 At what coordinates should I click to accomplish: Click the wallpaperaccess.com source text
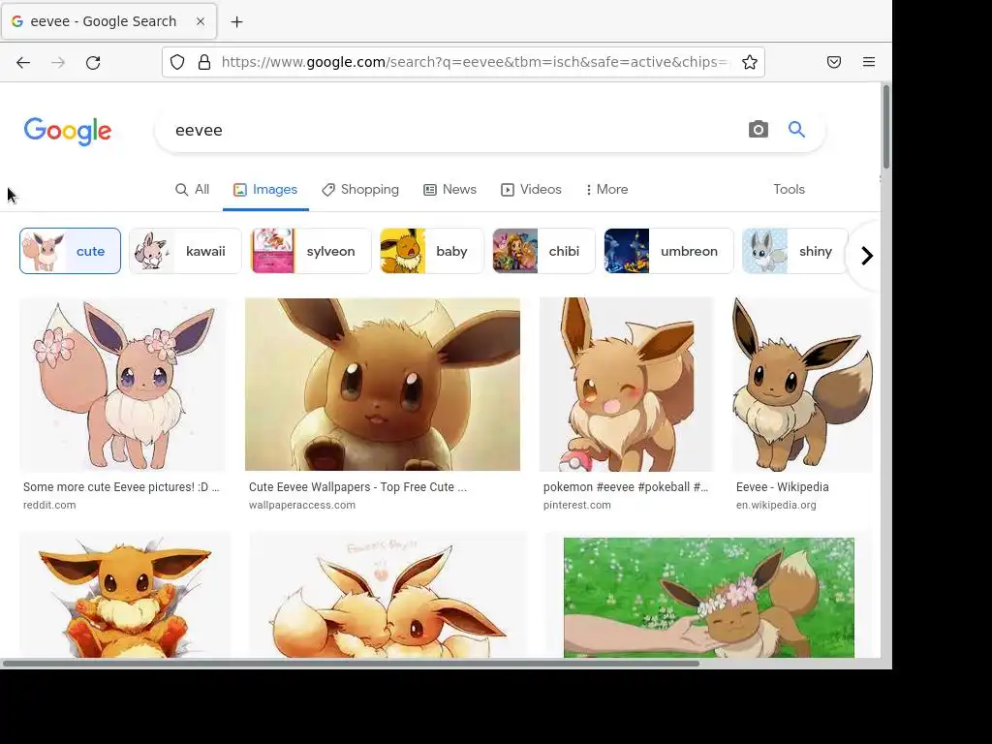pyautogui.click(x=302, y=505)
